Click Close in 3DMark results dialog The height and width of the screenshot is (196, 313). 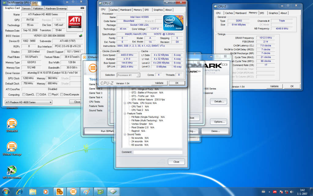(x=176, y=162)
